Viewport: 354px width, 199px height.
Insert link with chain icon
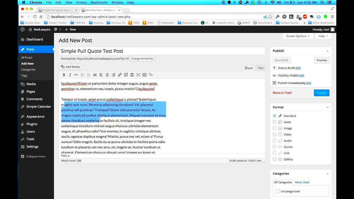pyautogui.click(x=120, y=75)
